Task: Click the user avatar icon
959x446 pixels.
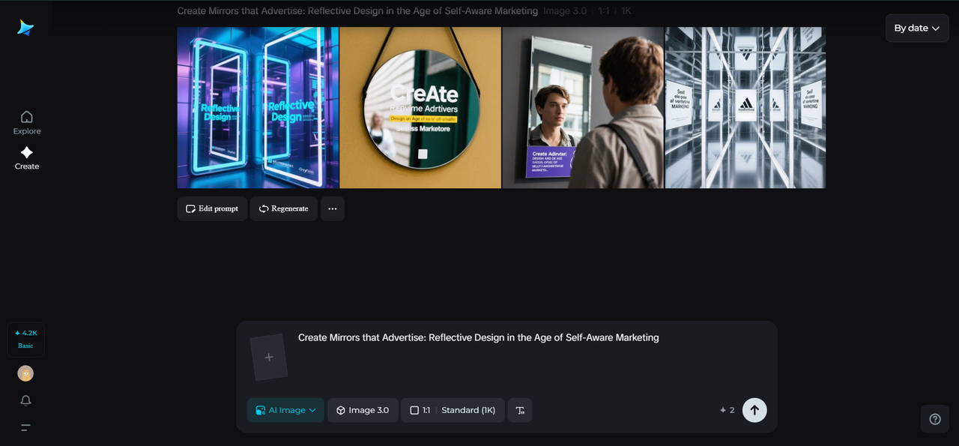Action: (x=25, y=373)
